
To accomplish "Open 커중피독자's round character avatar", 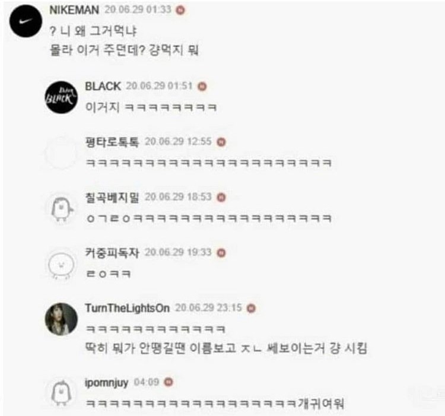I will pos(61,265).
